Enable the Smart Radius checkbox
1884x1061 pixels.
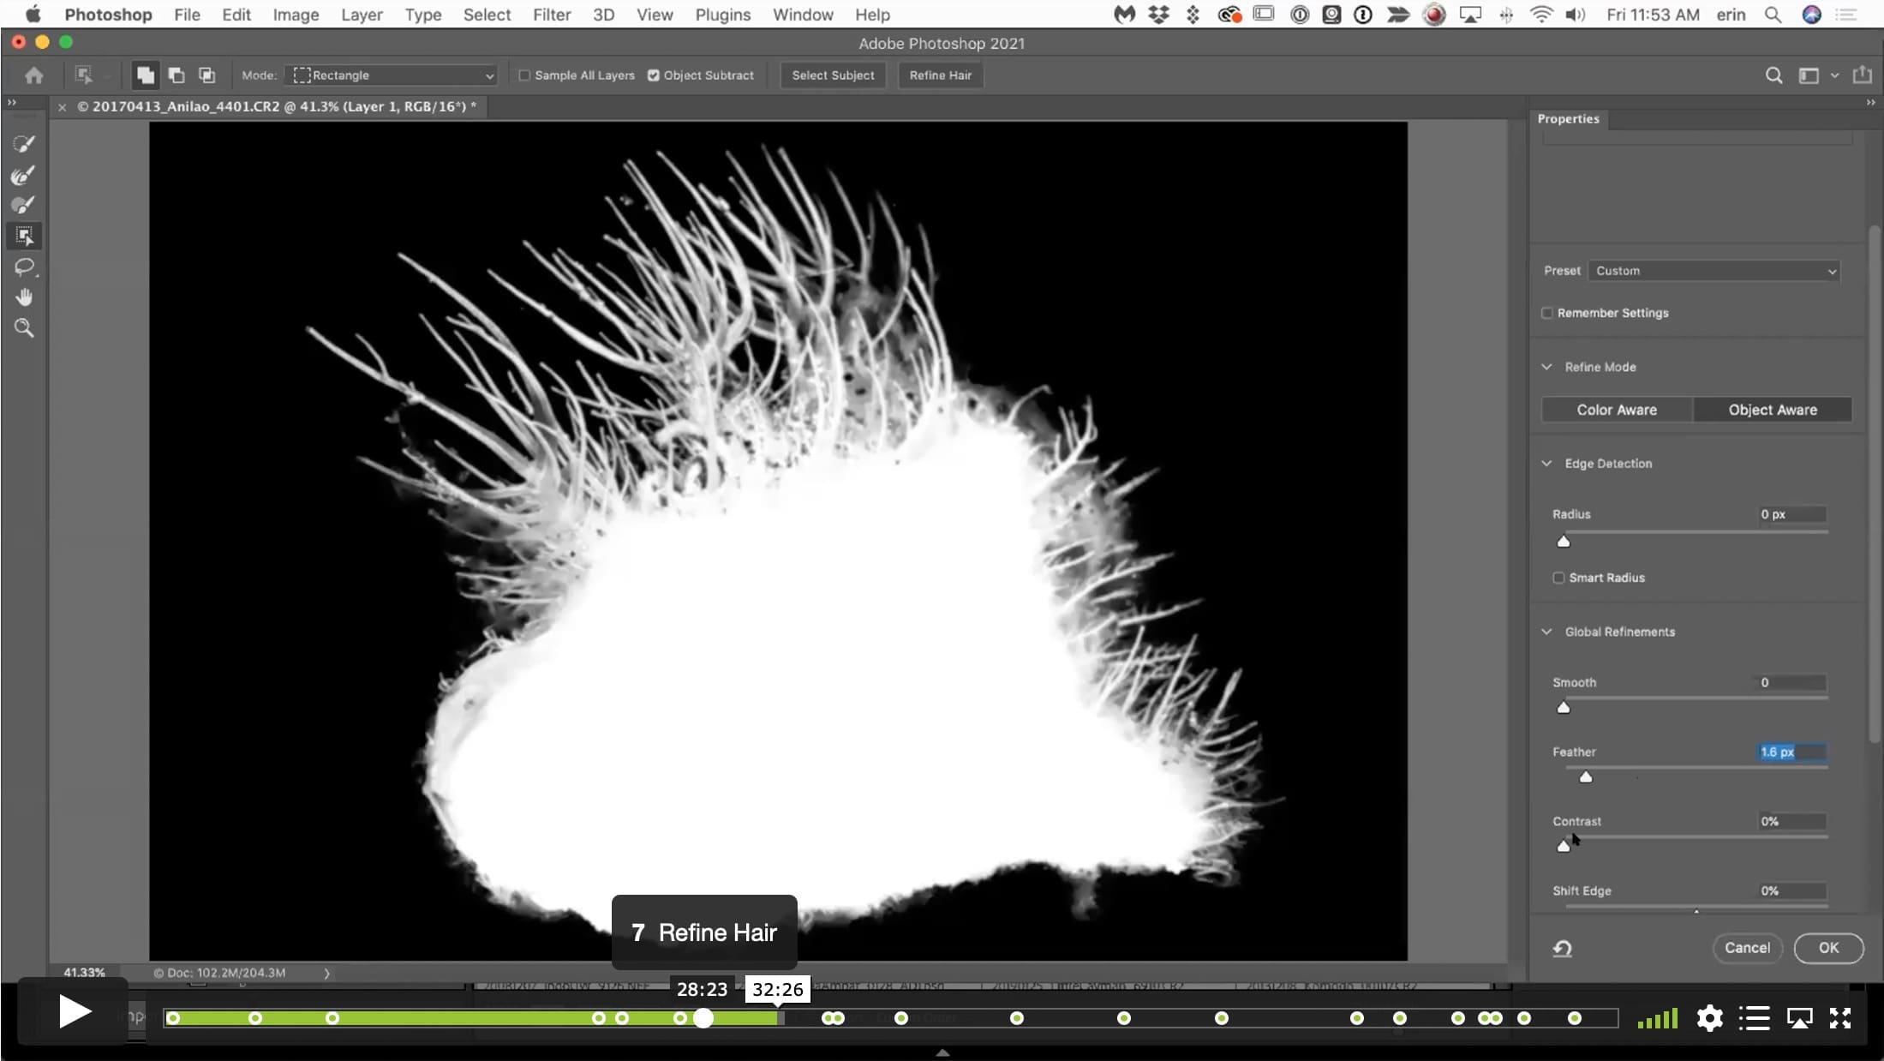[1558, 578]
